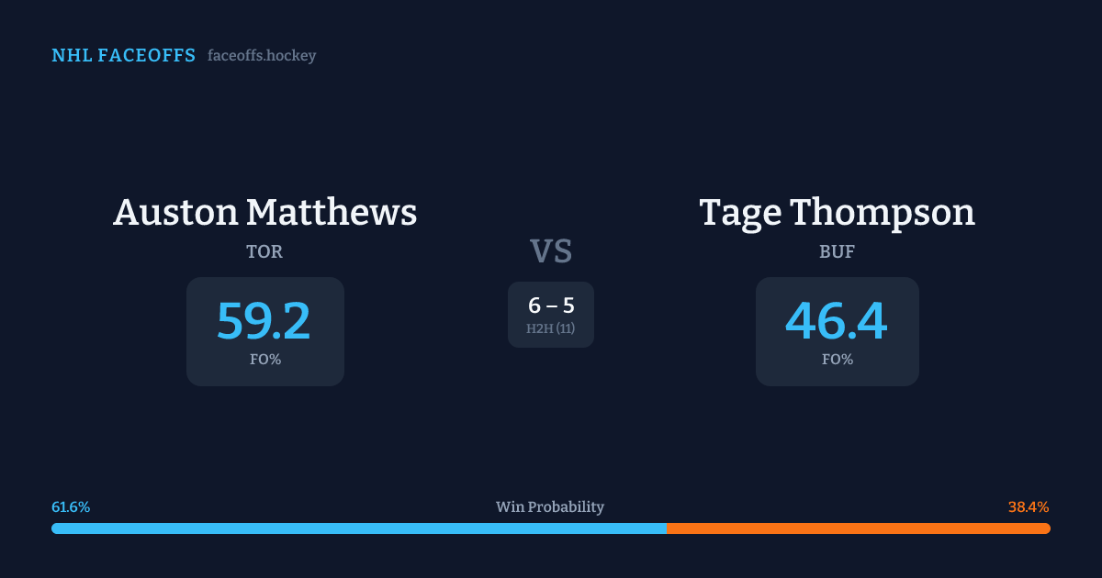
Task: Click the orange segment of probability bar
Action: [x=858, y=528]
